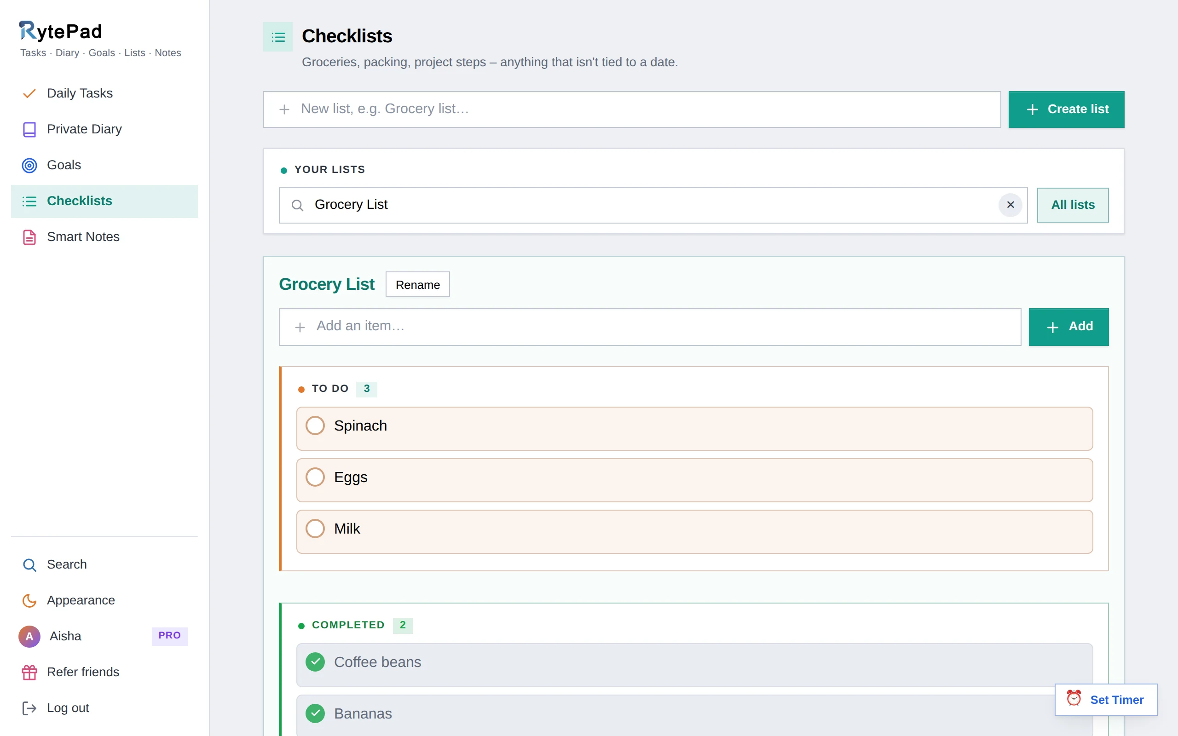Click the Log out label
Screen dimensions: 1178x736
(68, 708)
